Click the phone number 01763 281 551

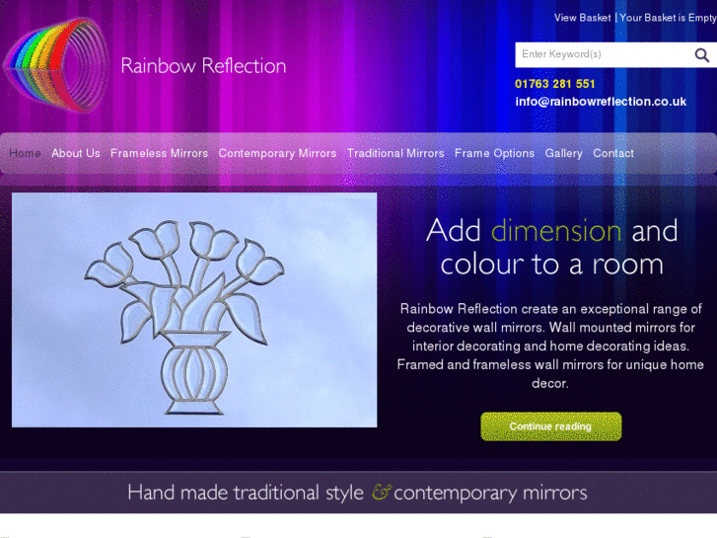pos(554,84)
